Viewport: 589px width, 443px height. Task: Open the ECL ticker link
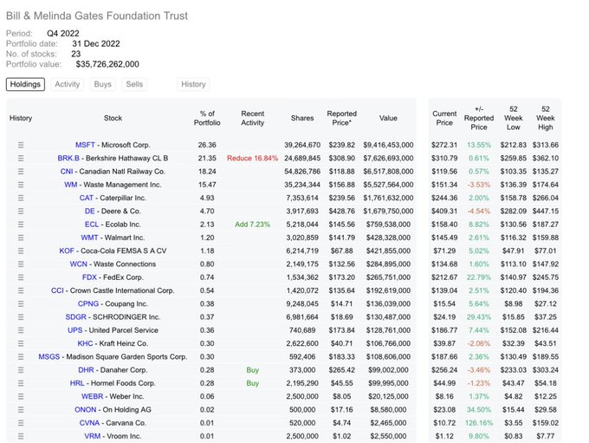click(92, 225)
